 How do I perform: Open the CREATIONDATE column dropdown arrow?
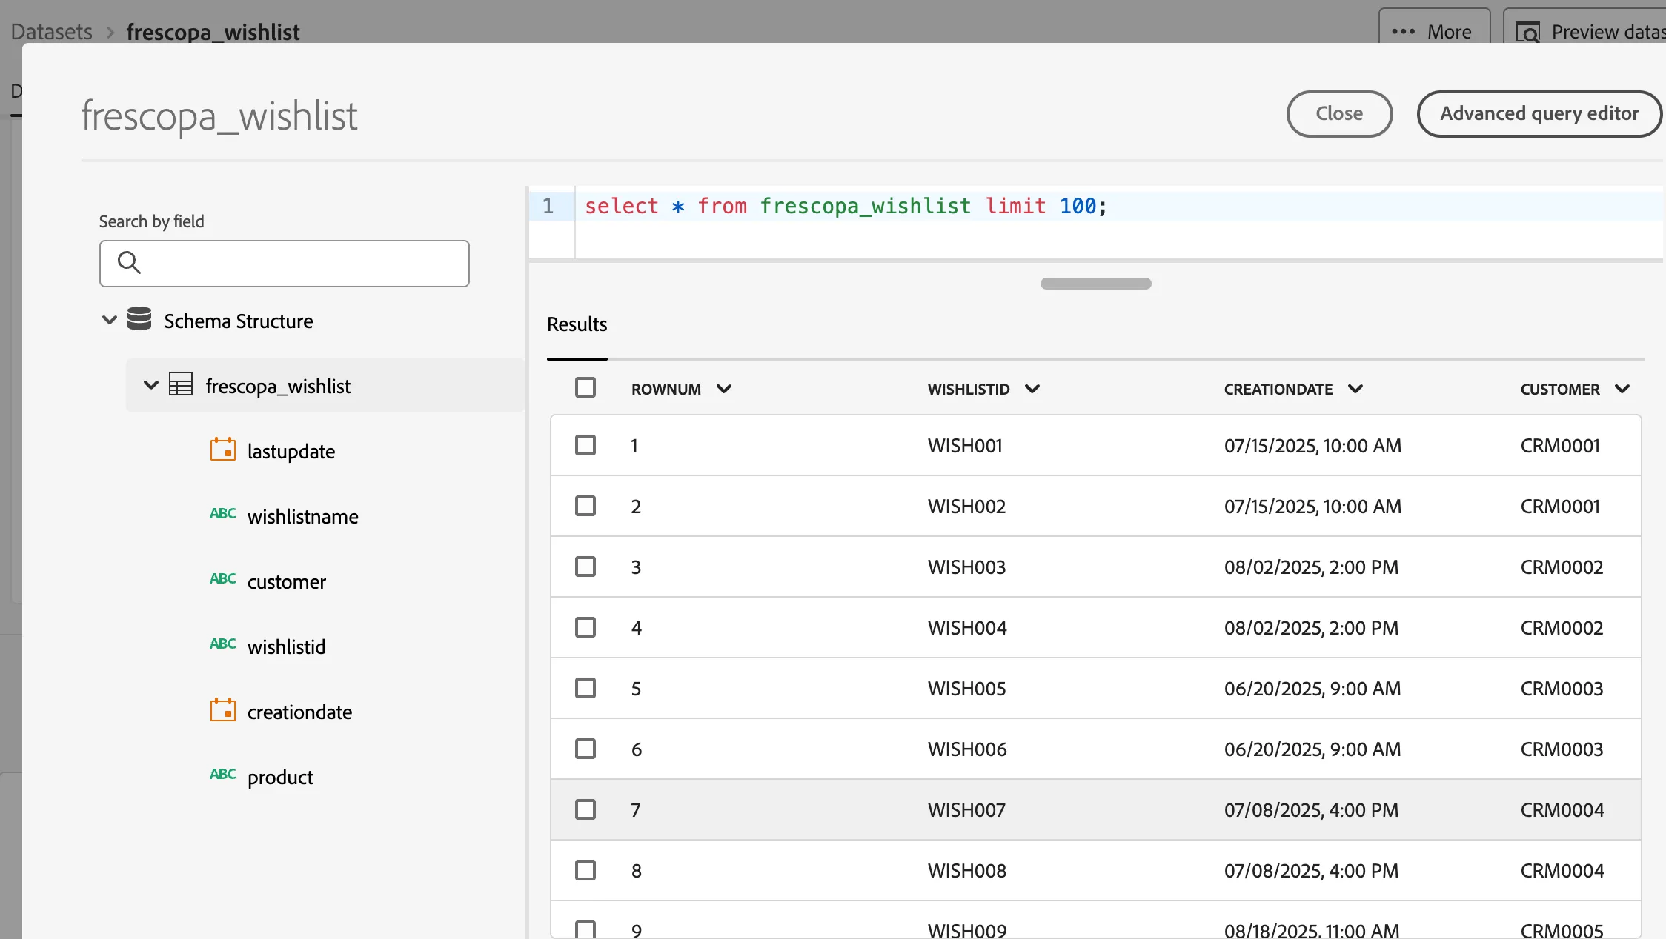tap(1355, 390)
